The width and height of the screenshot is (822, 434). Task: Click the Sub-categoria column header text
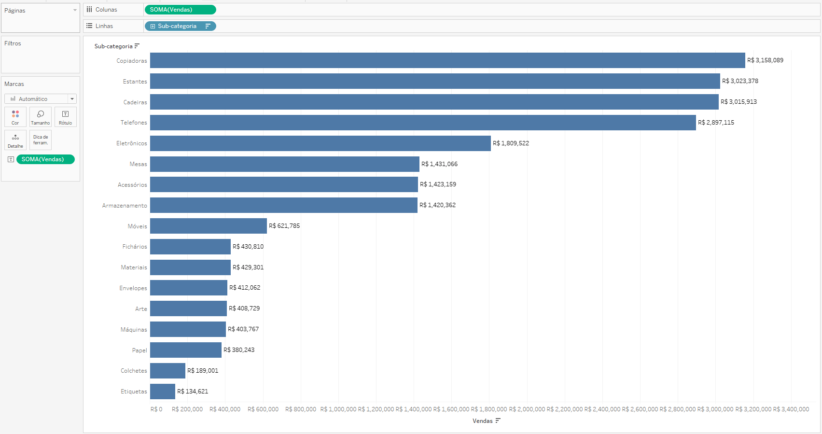point(113,46)
